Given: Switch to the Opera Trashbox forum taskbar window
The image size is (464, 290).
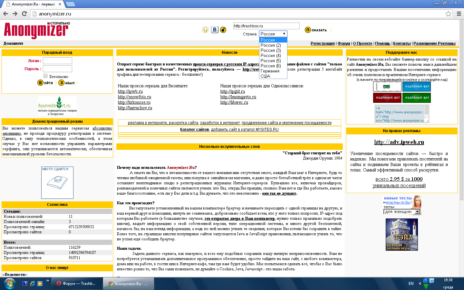Looking at the screenshot, I should (x=78, y=284).
